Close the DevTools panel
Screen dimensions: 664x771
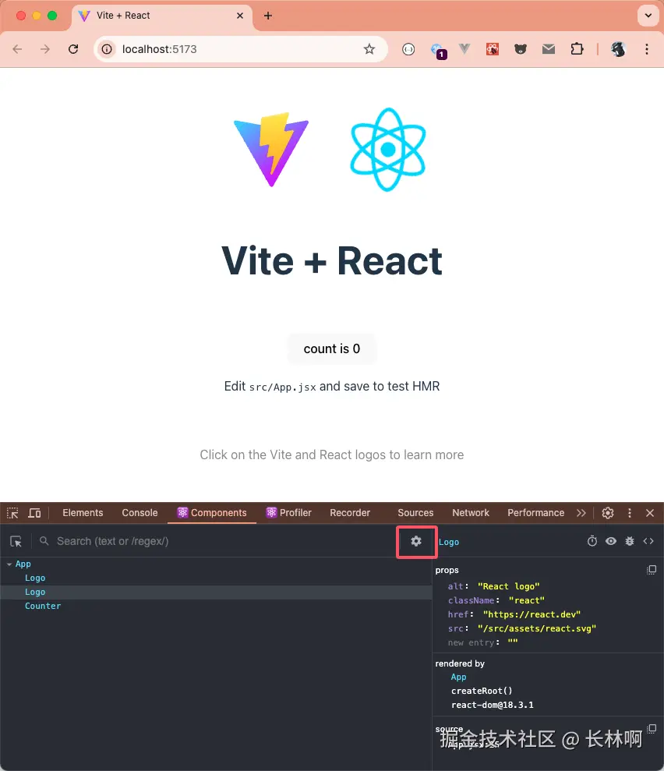(650, 513)
